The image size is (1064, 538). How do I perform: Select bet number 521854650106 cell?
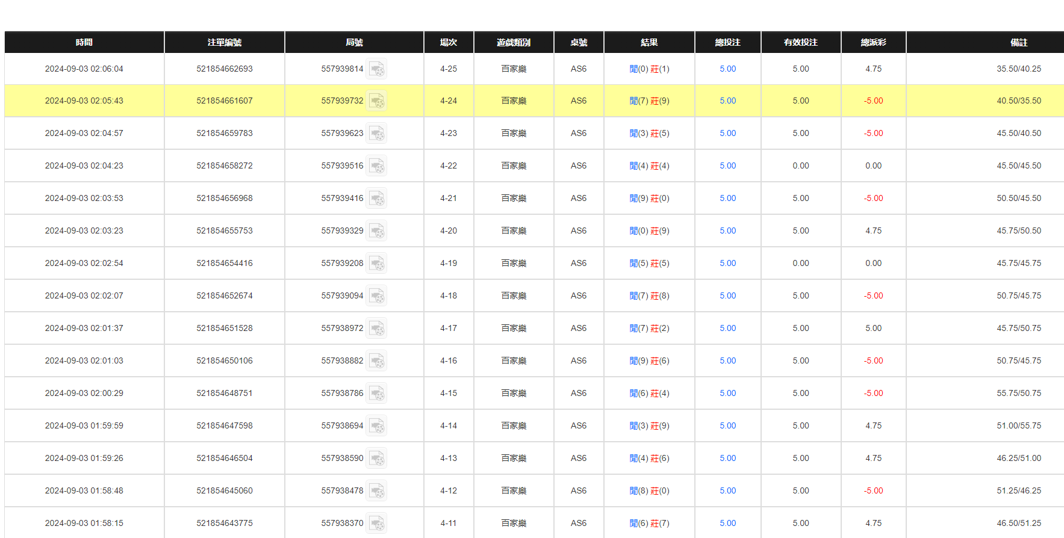225,361
